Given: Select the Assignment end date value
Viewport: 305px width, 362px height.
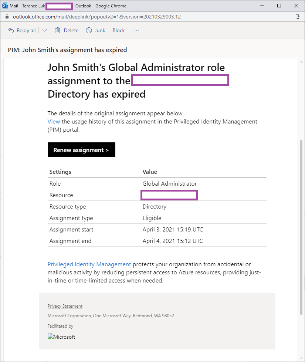Looking at the screenshot, I should click(173, 241).
